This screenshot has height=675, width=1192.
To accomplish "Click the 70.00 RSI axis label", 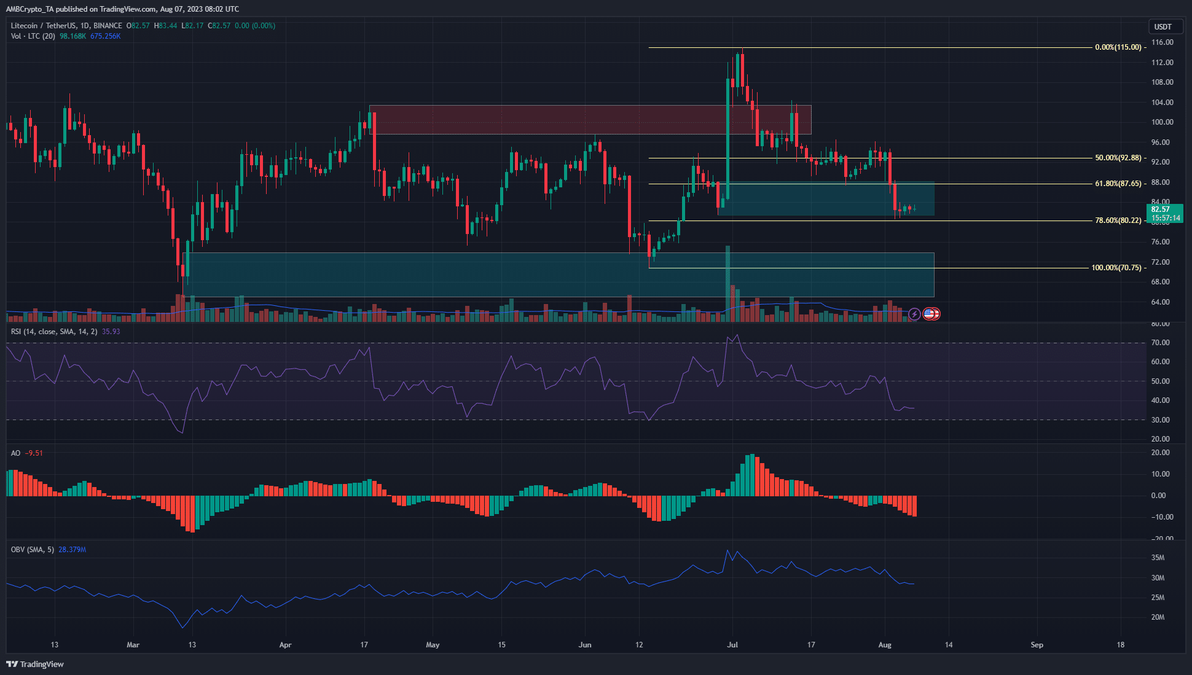I will pyautogui.click(x=1160, y=343).
